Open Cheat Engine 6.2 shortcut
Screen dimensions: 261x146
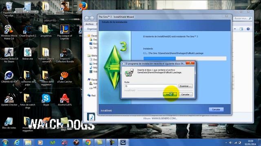(x=28, y=31)
